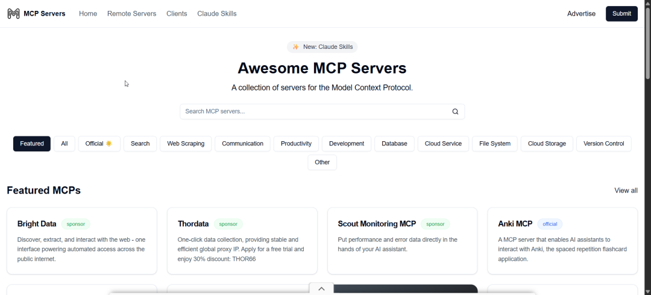
Task: Open the Anki MCP card title
Action: [x=515, y=224]
